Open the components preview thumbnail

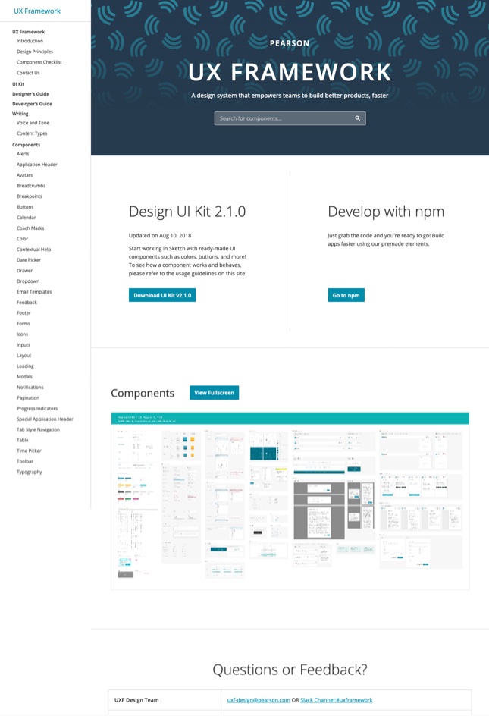(x=290, y=501)
